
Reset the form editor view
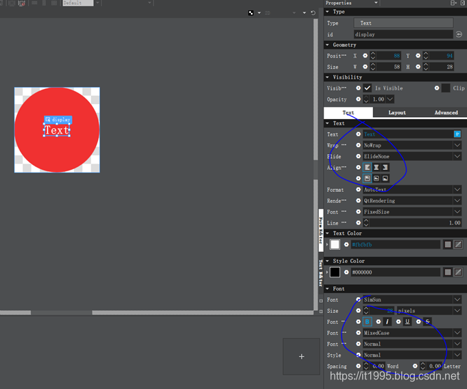pos(313,13)
